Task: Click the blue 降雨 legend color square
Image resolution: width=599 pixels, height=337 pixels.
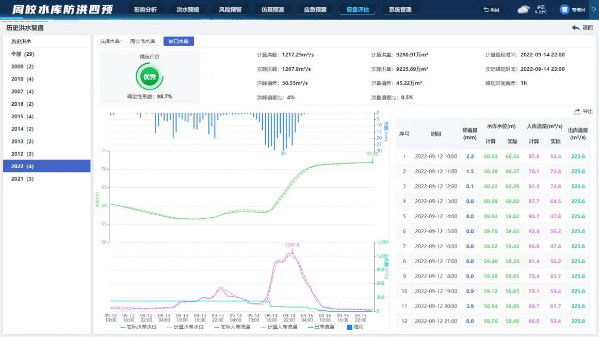Action: click(349, 327)
